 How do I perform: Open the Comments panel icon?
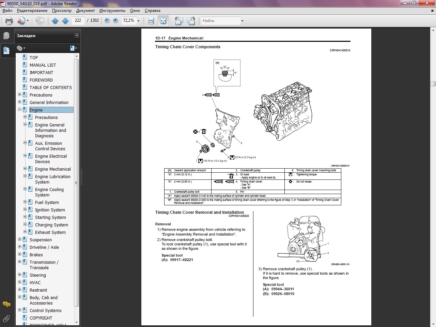(x=6, y=304)
